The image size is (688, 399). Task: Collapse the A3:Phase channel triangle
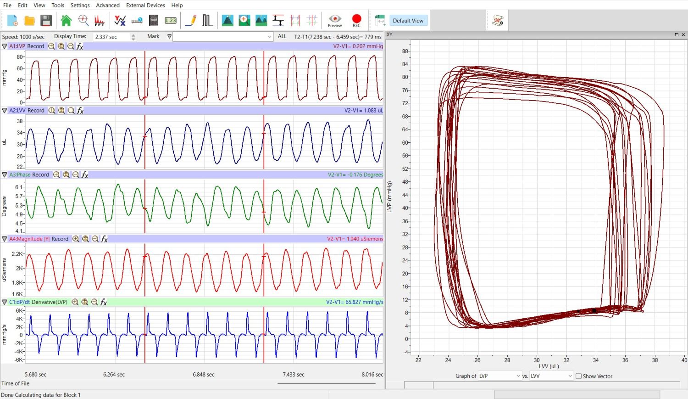coord(5,175)
